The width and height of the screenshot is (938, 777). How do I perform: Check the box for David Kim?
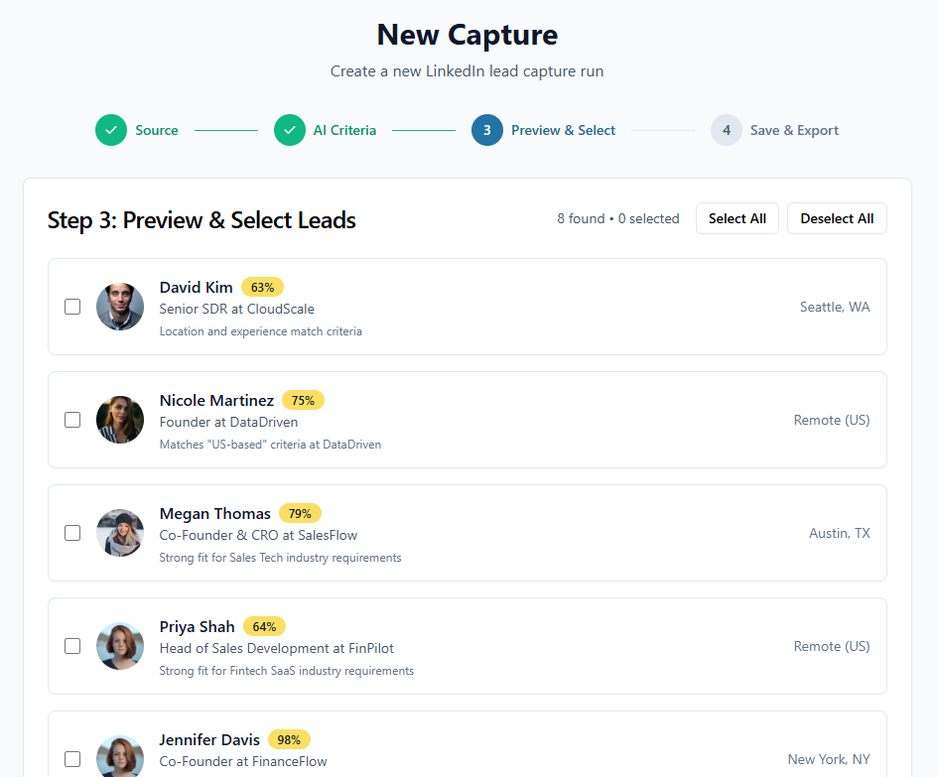click(72, 307)
